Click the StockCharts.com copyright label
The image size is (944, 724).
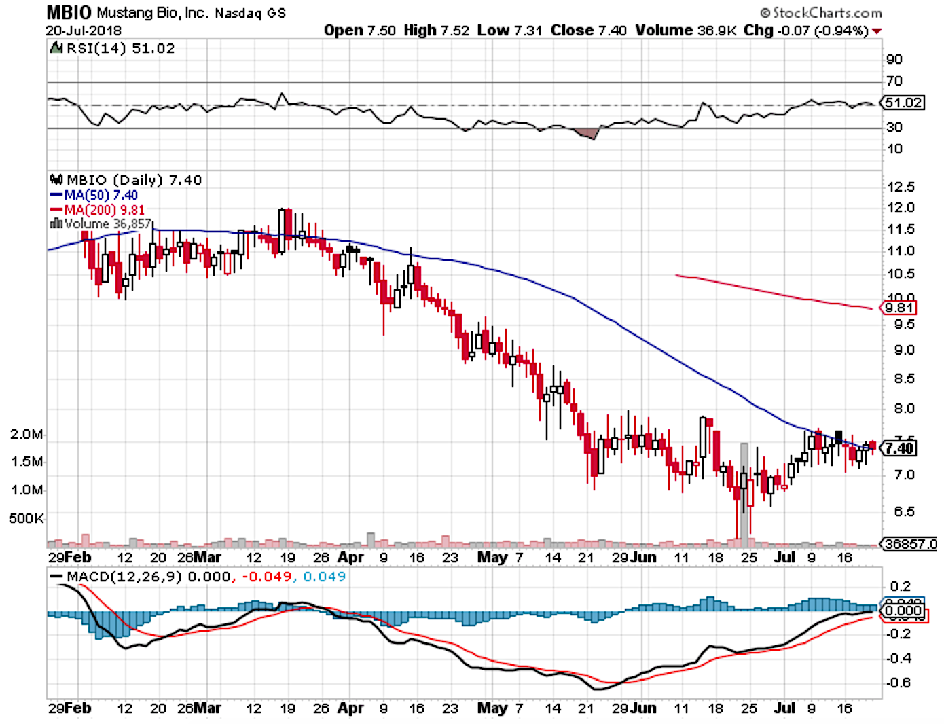coord(820,12)
